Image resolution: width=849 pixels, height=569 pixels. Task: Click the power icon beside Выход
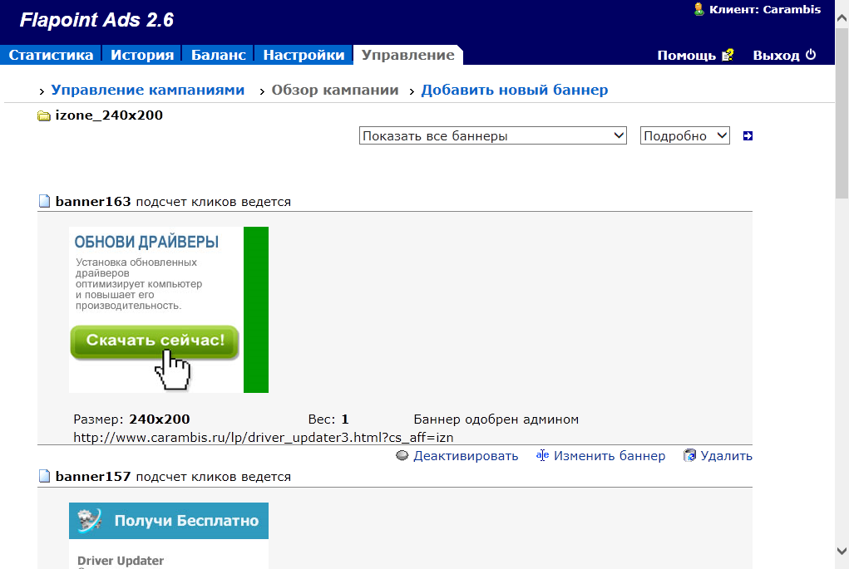[x=811, y=55]
